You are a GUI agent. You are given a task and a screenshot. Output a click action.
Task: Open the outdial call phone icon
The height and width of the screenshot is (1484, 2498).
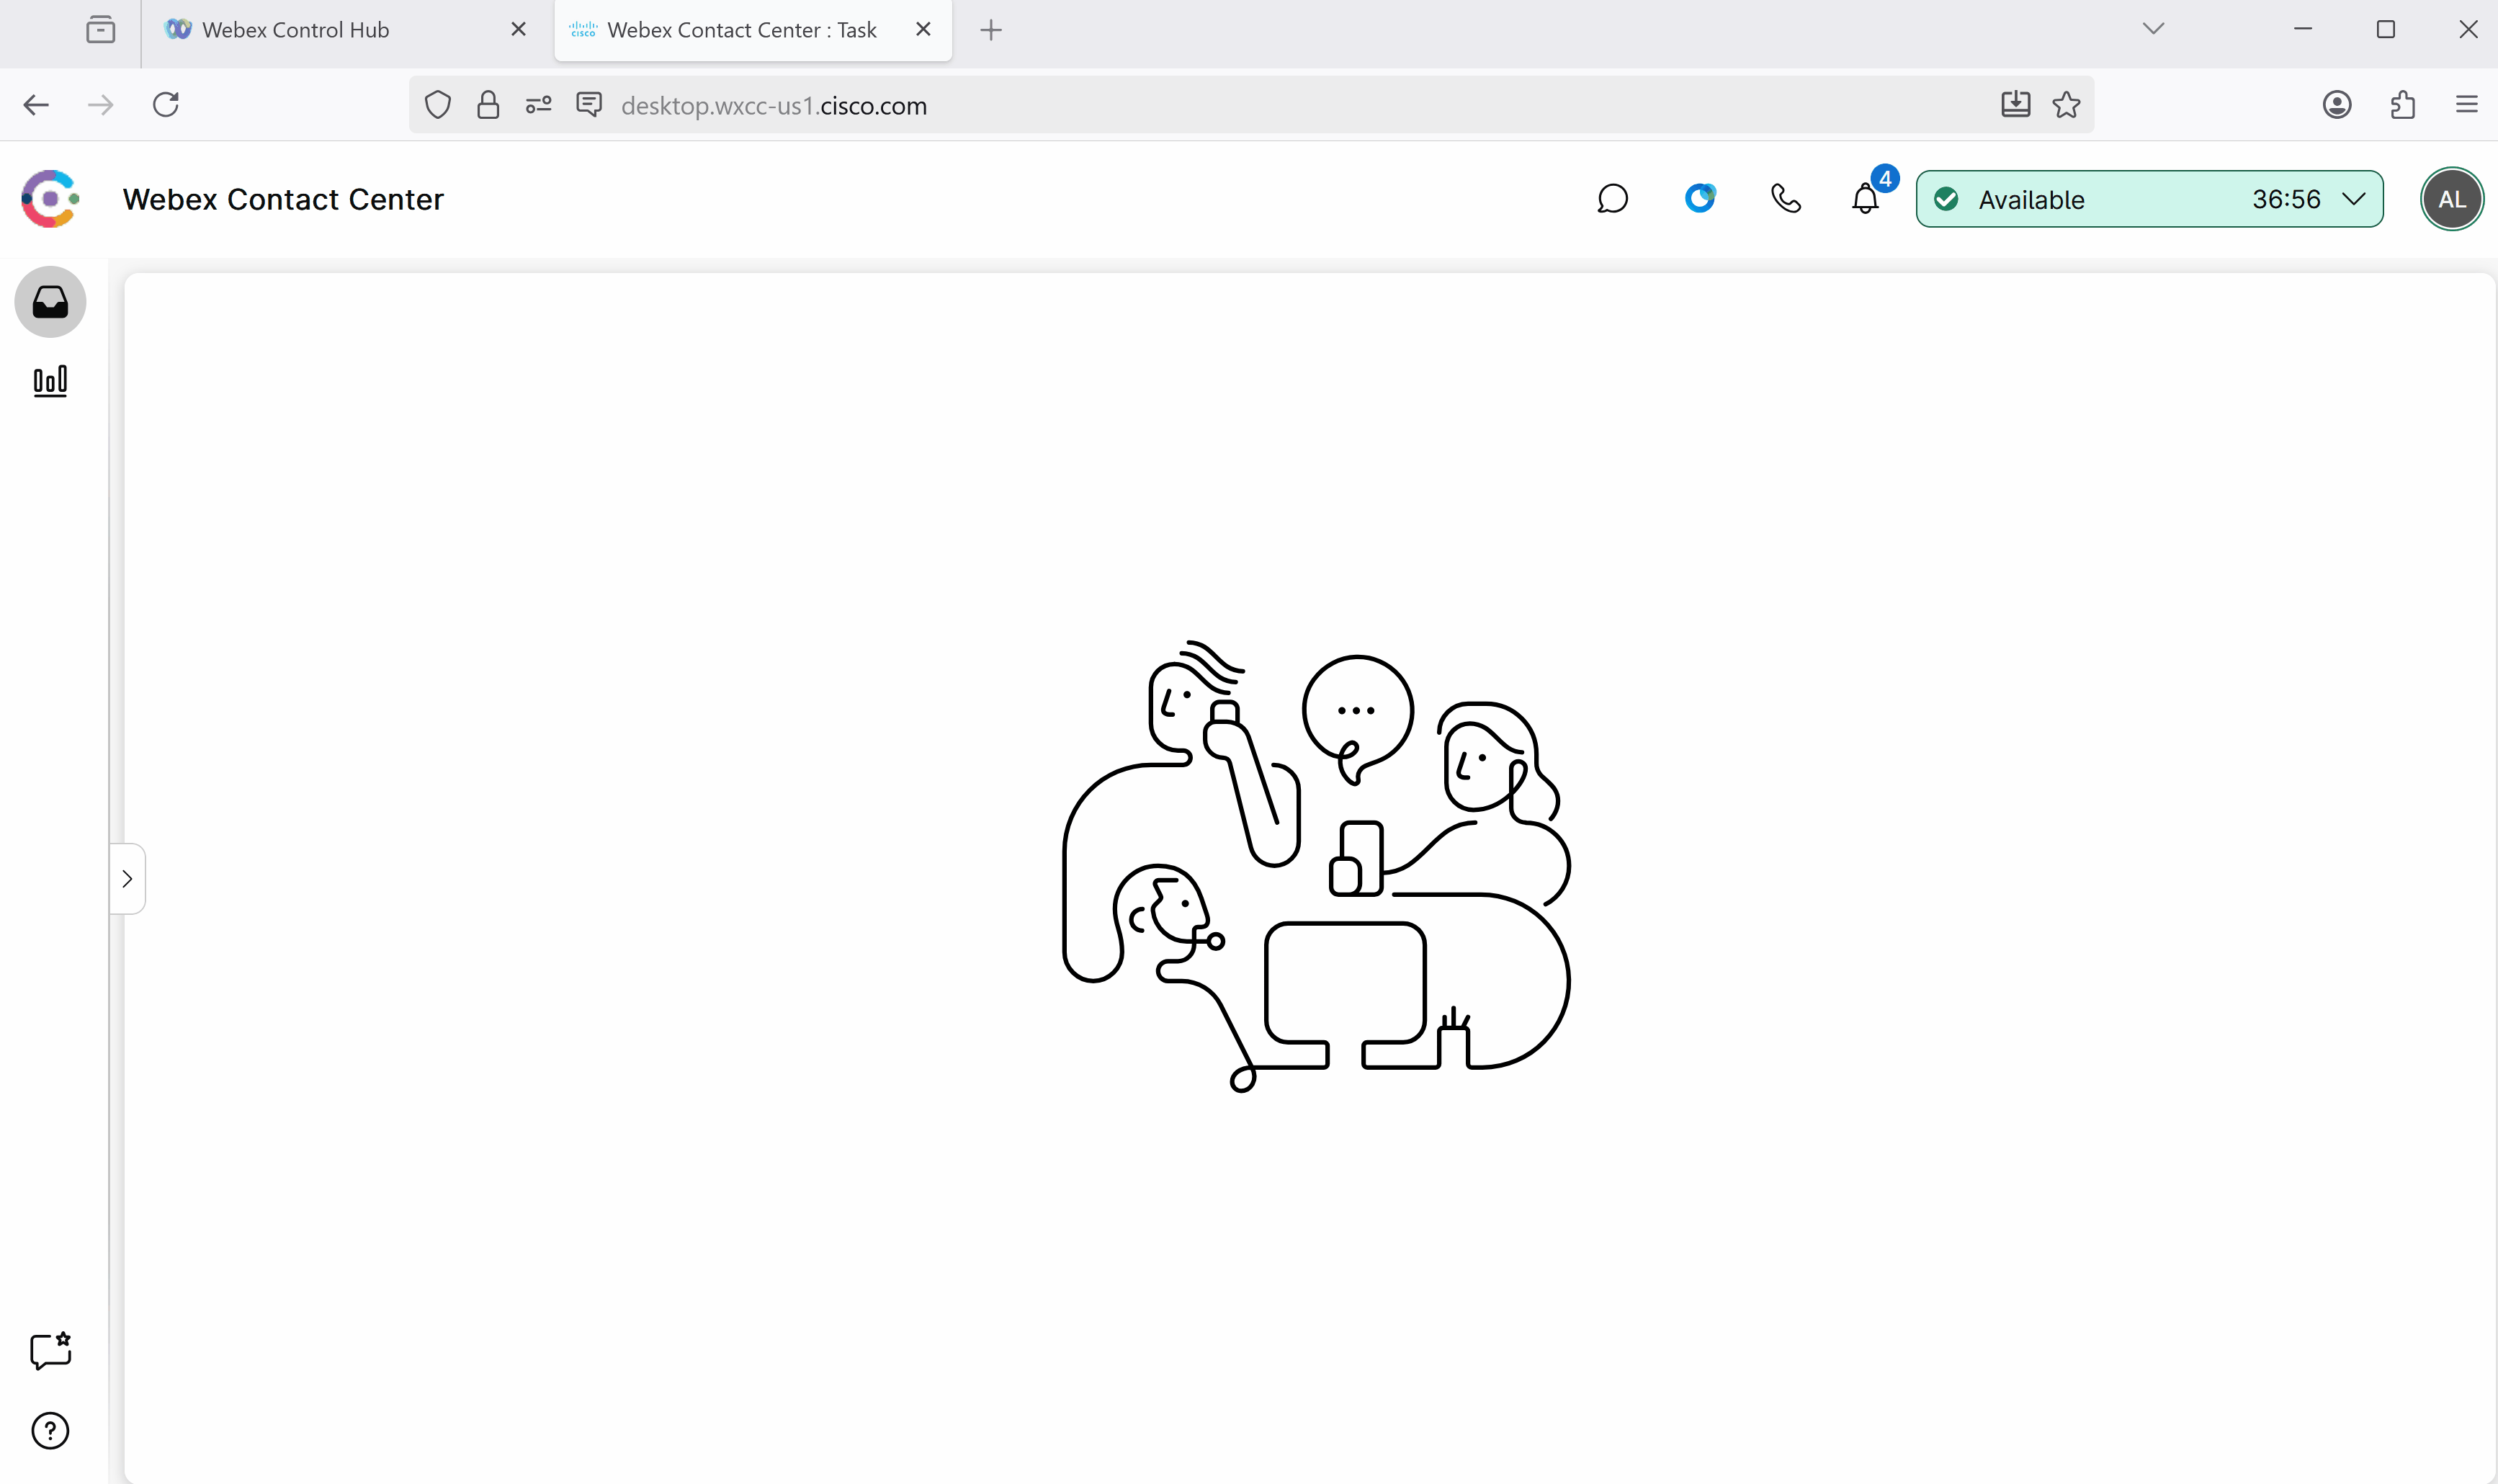1786,199
